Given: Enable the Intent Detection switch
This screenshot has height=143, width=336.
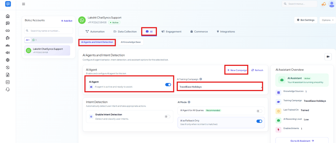Looking at the screenshot, I should pyautogui.click(x=167, y=116).
